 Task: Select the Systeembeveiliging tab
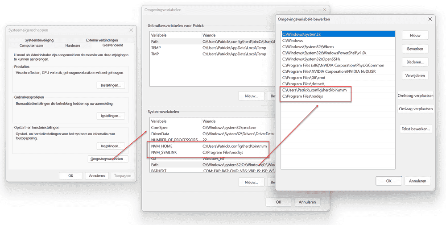coord(39,40)
